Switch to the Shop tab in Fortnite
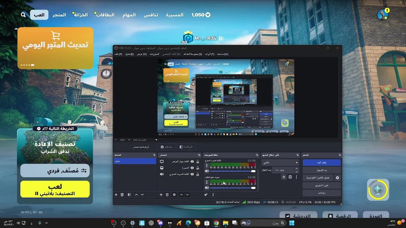Image resolution: width=406 pixels, height=228 pixels. [x=59, y=15]
